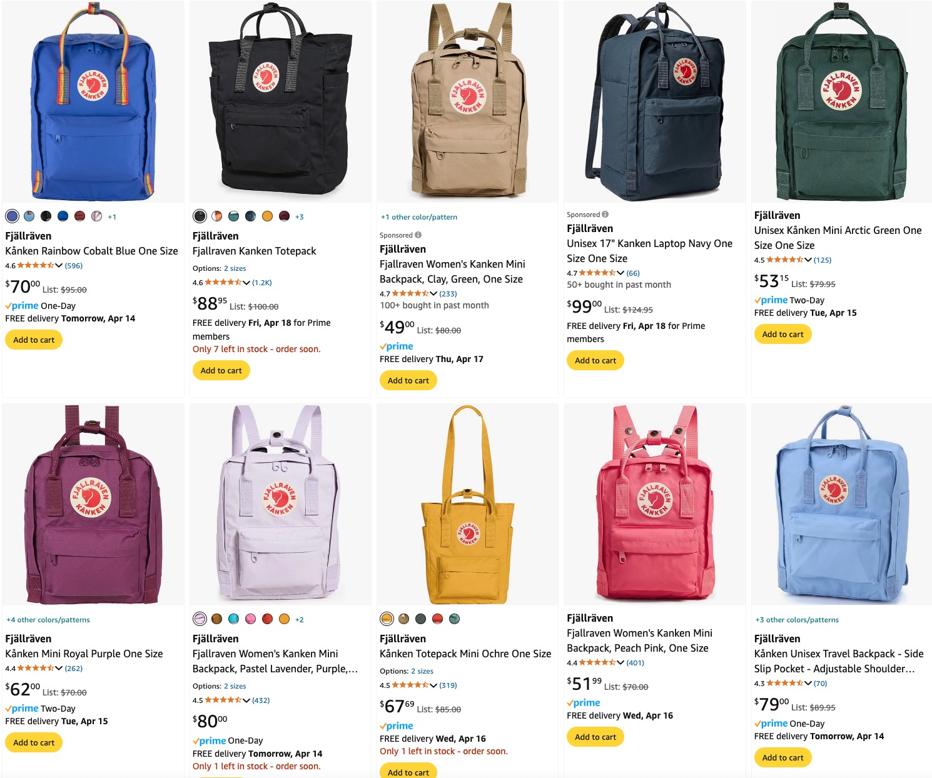Open the Kånken Mini Royal Purple product title
Image resolution: width=932 pixels, height=778 pixels.
pyautogui.click(x=84, y=654)
